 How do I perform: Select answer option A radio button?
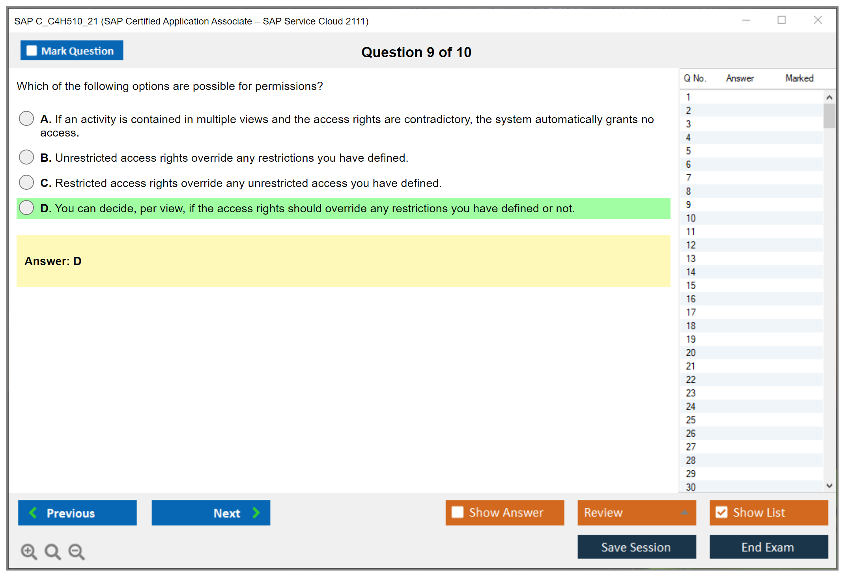[26, 118]
